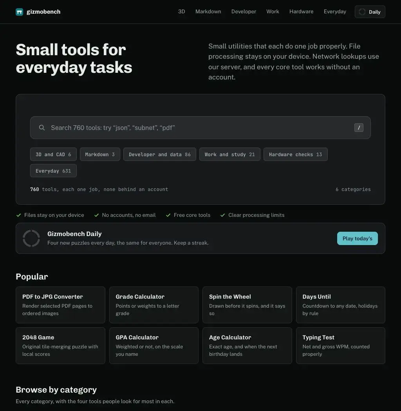Open the Typing Test card
The width and height of the screenshot is (401, 411).
(x=340, y=346)
